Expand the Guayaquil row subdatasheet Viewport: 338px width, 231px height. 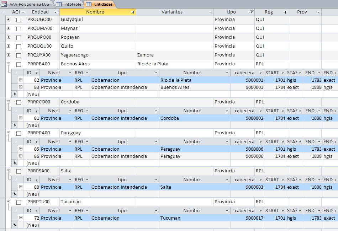click(x=8, y=20)
